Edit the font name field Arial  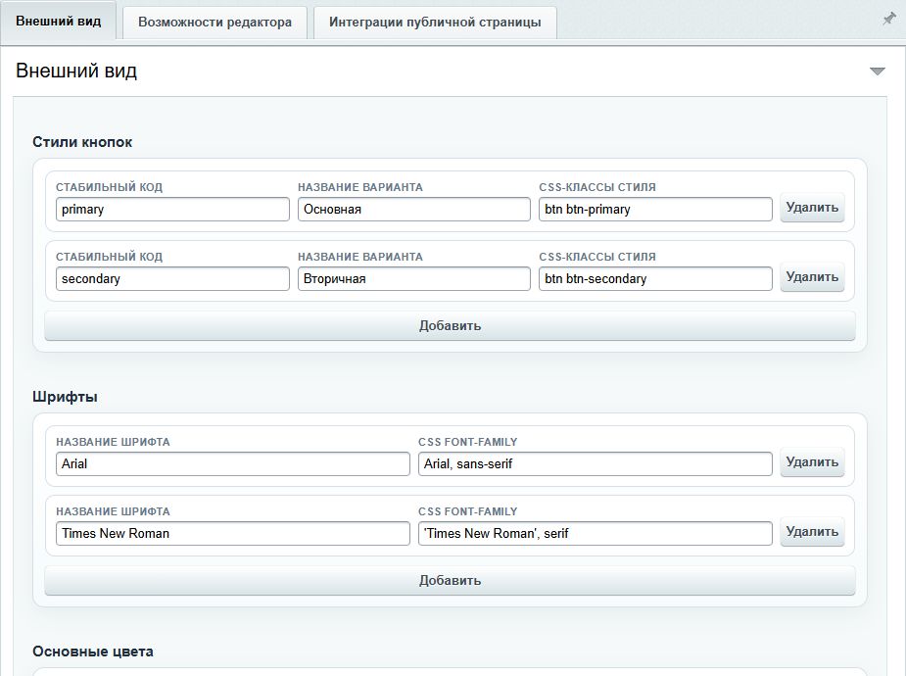tap(233, 464)
